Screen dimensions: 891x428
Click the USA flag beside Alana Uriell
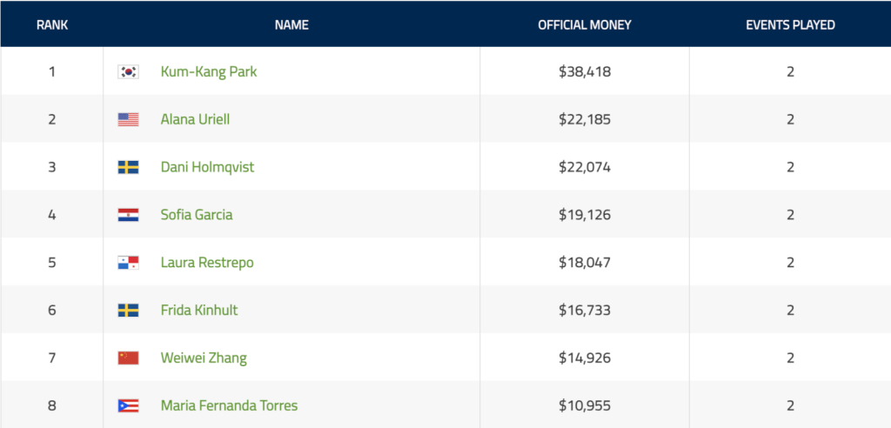[x=128, y=120]
